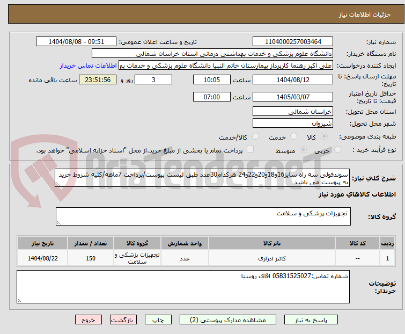This screenshot has height=334, width=405.
Task: Click the شیروان delivery city field
Action: tap(292, 123)
